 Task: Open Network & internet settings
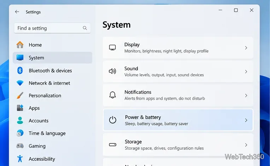[x=52, y=83]
